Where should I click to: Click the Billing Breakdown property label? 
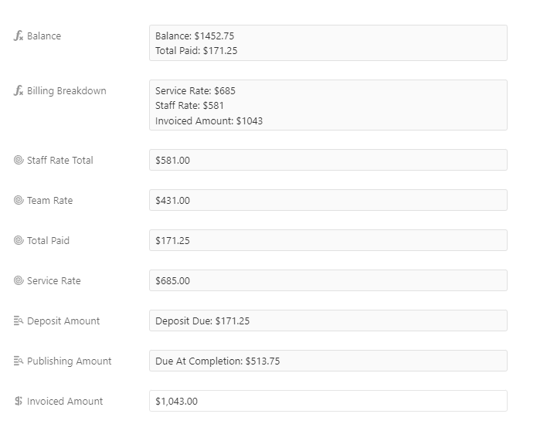pos(66,90)
